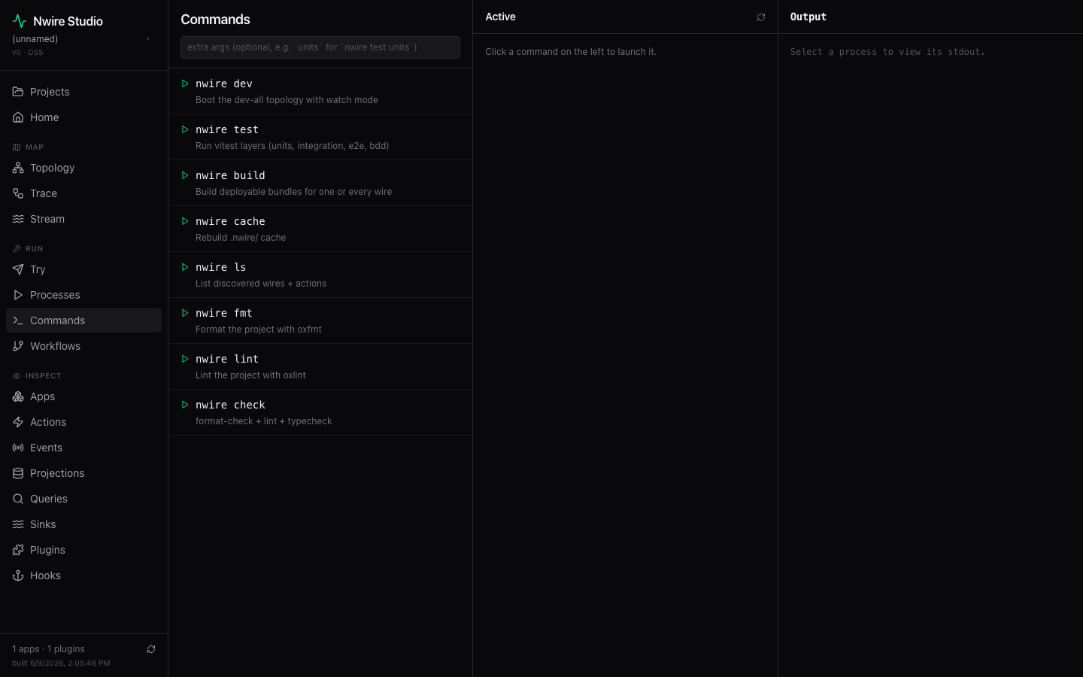Viewport: 1083px width, 677px height.
Task: Click the Actions lightning bolt icon
Action: click(18, 422)
